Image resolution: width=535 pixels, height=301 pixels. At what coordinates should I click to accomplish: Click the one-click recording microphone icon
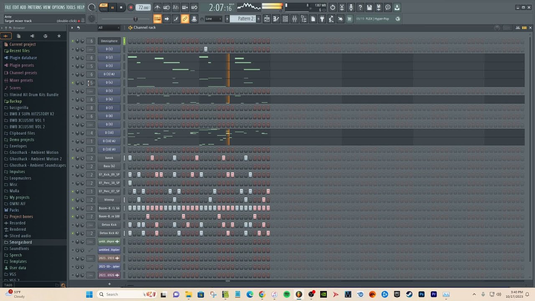click(x=351, y=8)
